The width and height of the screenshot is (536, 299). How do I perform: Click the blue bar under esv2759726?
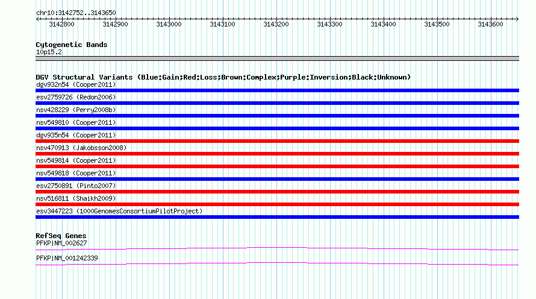(x=277, y=103)
